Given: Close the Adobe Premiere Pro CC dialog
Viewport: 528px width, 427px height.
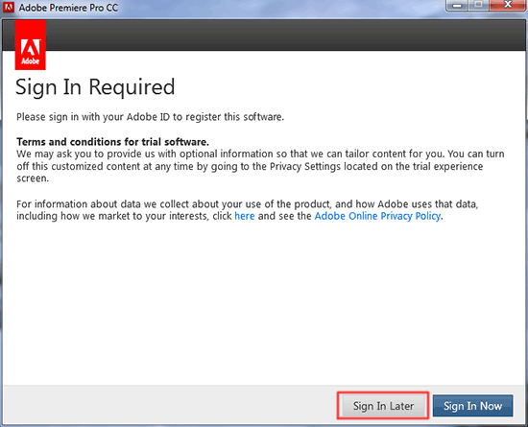Looking at the screenshot, I should (508, 5).
